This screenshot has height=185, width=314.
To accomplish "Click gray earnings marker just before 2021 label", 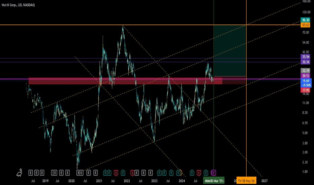I will [x=96, y=173].
